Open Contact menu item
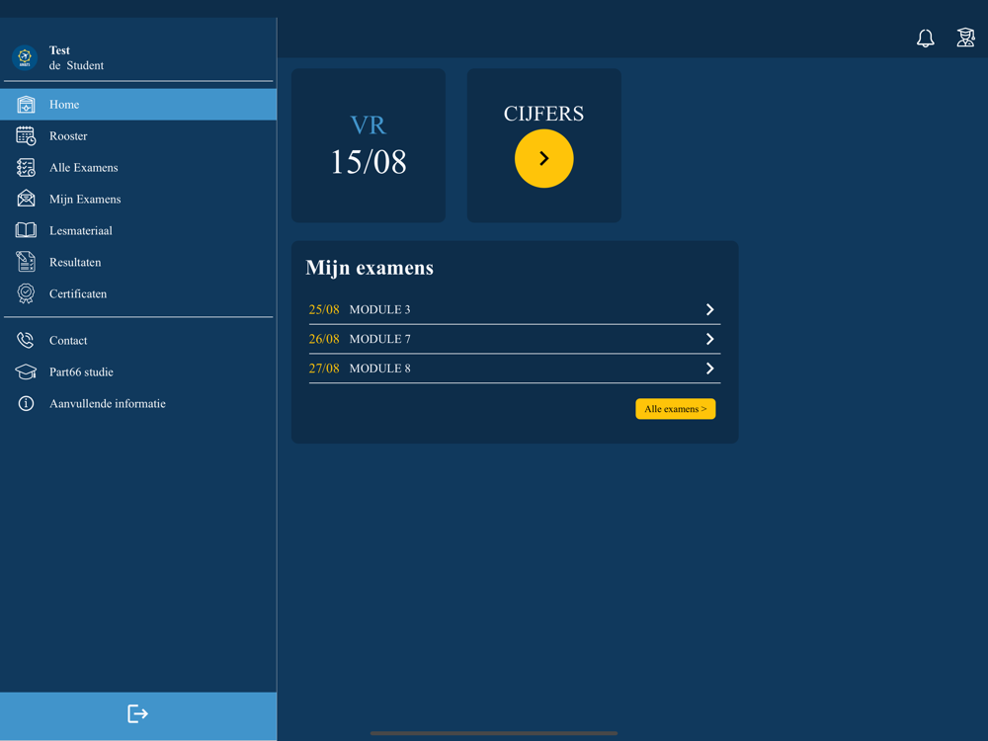The height and width of the screenshot is (741, 988). [138, 340]
